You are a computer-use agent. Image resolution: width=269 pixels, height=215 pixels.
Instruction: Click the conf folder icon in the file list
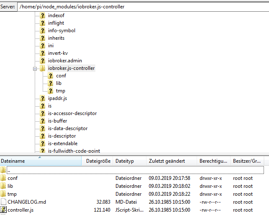(3, 178)
